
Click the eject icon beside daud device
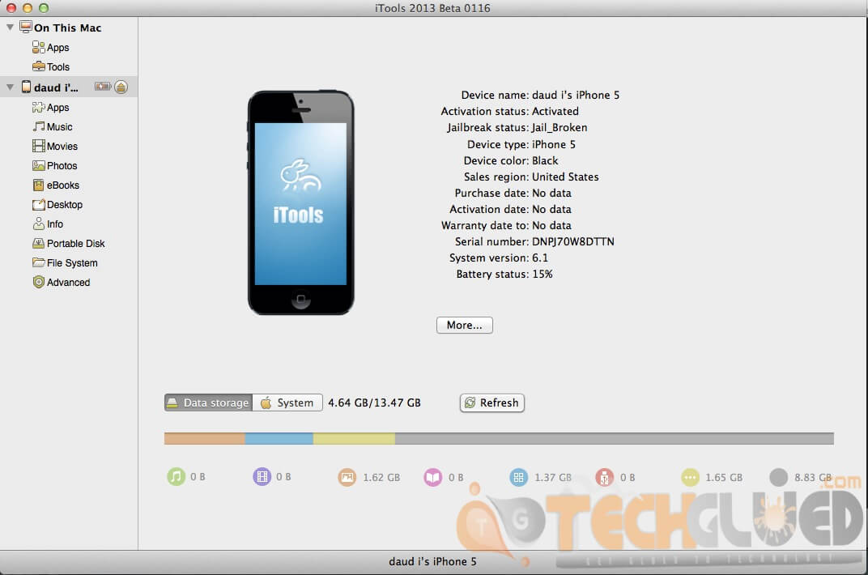click(x=121, y=87)
